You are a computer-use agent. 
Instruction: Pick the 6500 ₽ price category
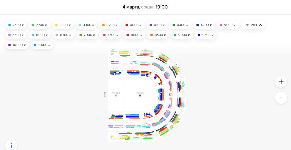pos(63,35)
